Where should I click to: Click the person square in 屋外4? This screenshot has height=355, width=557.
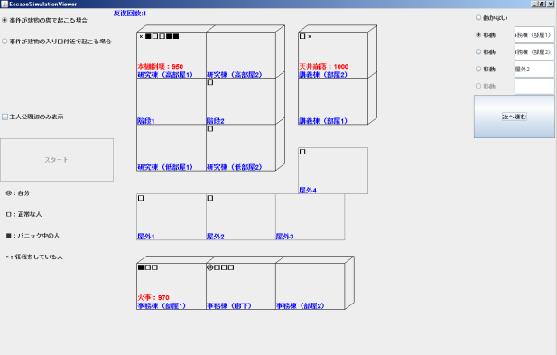pyautogui.click(x=302, y=152)
